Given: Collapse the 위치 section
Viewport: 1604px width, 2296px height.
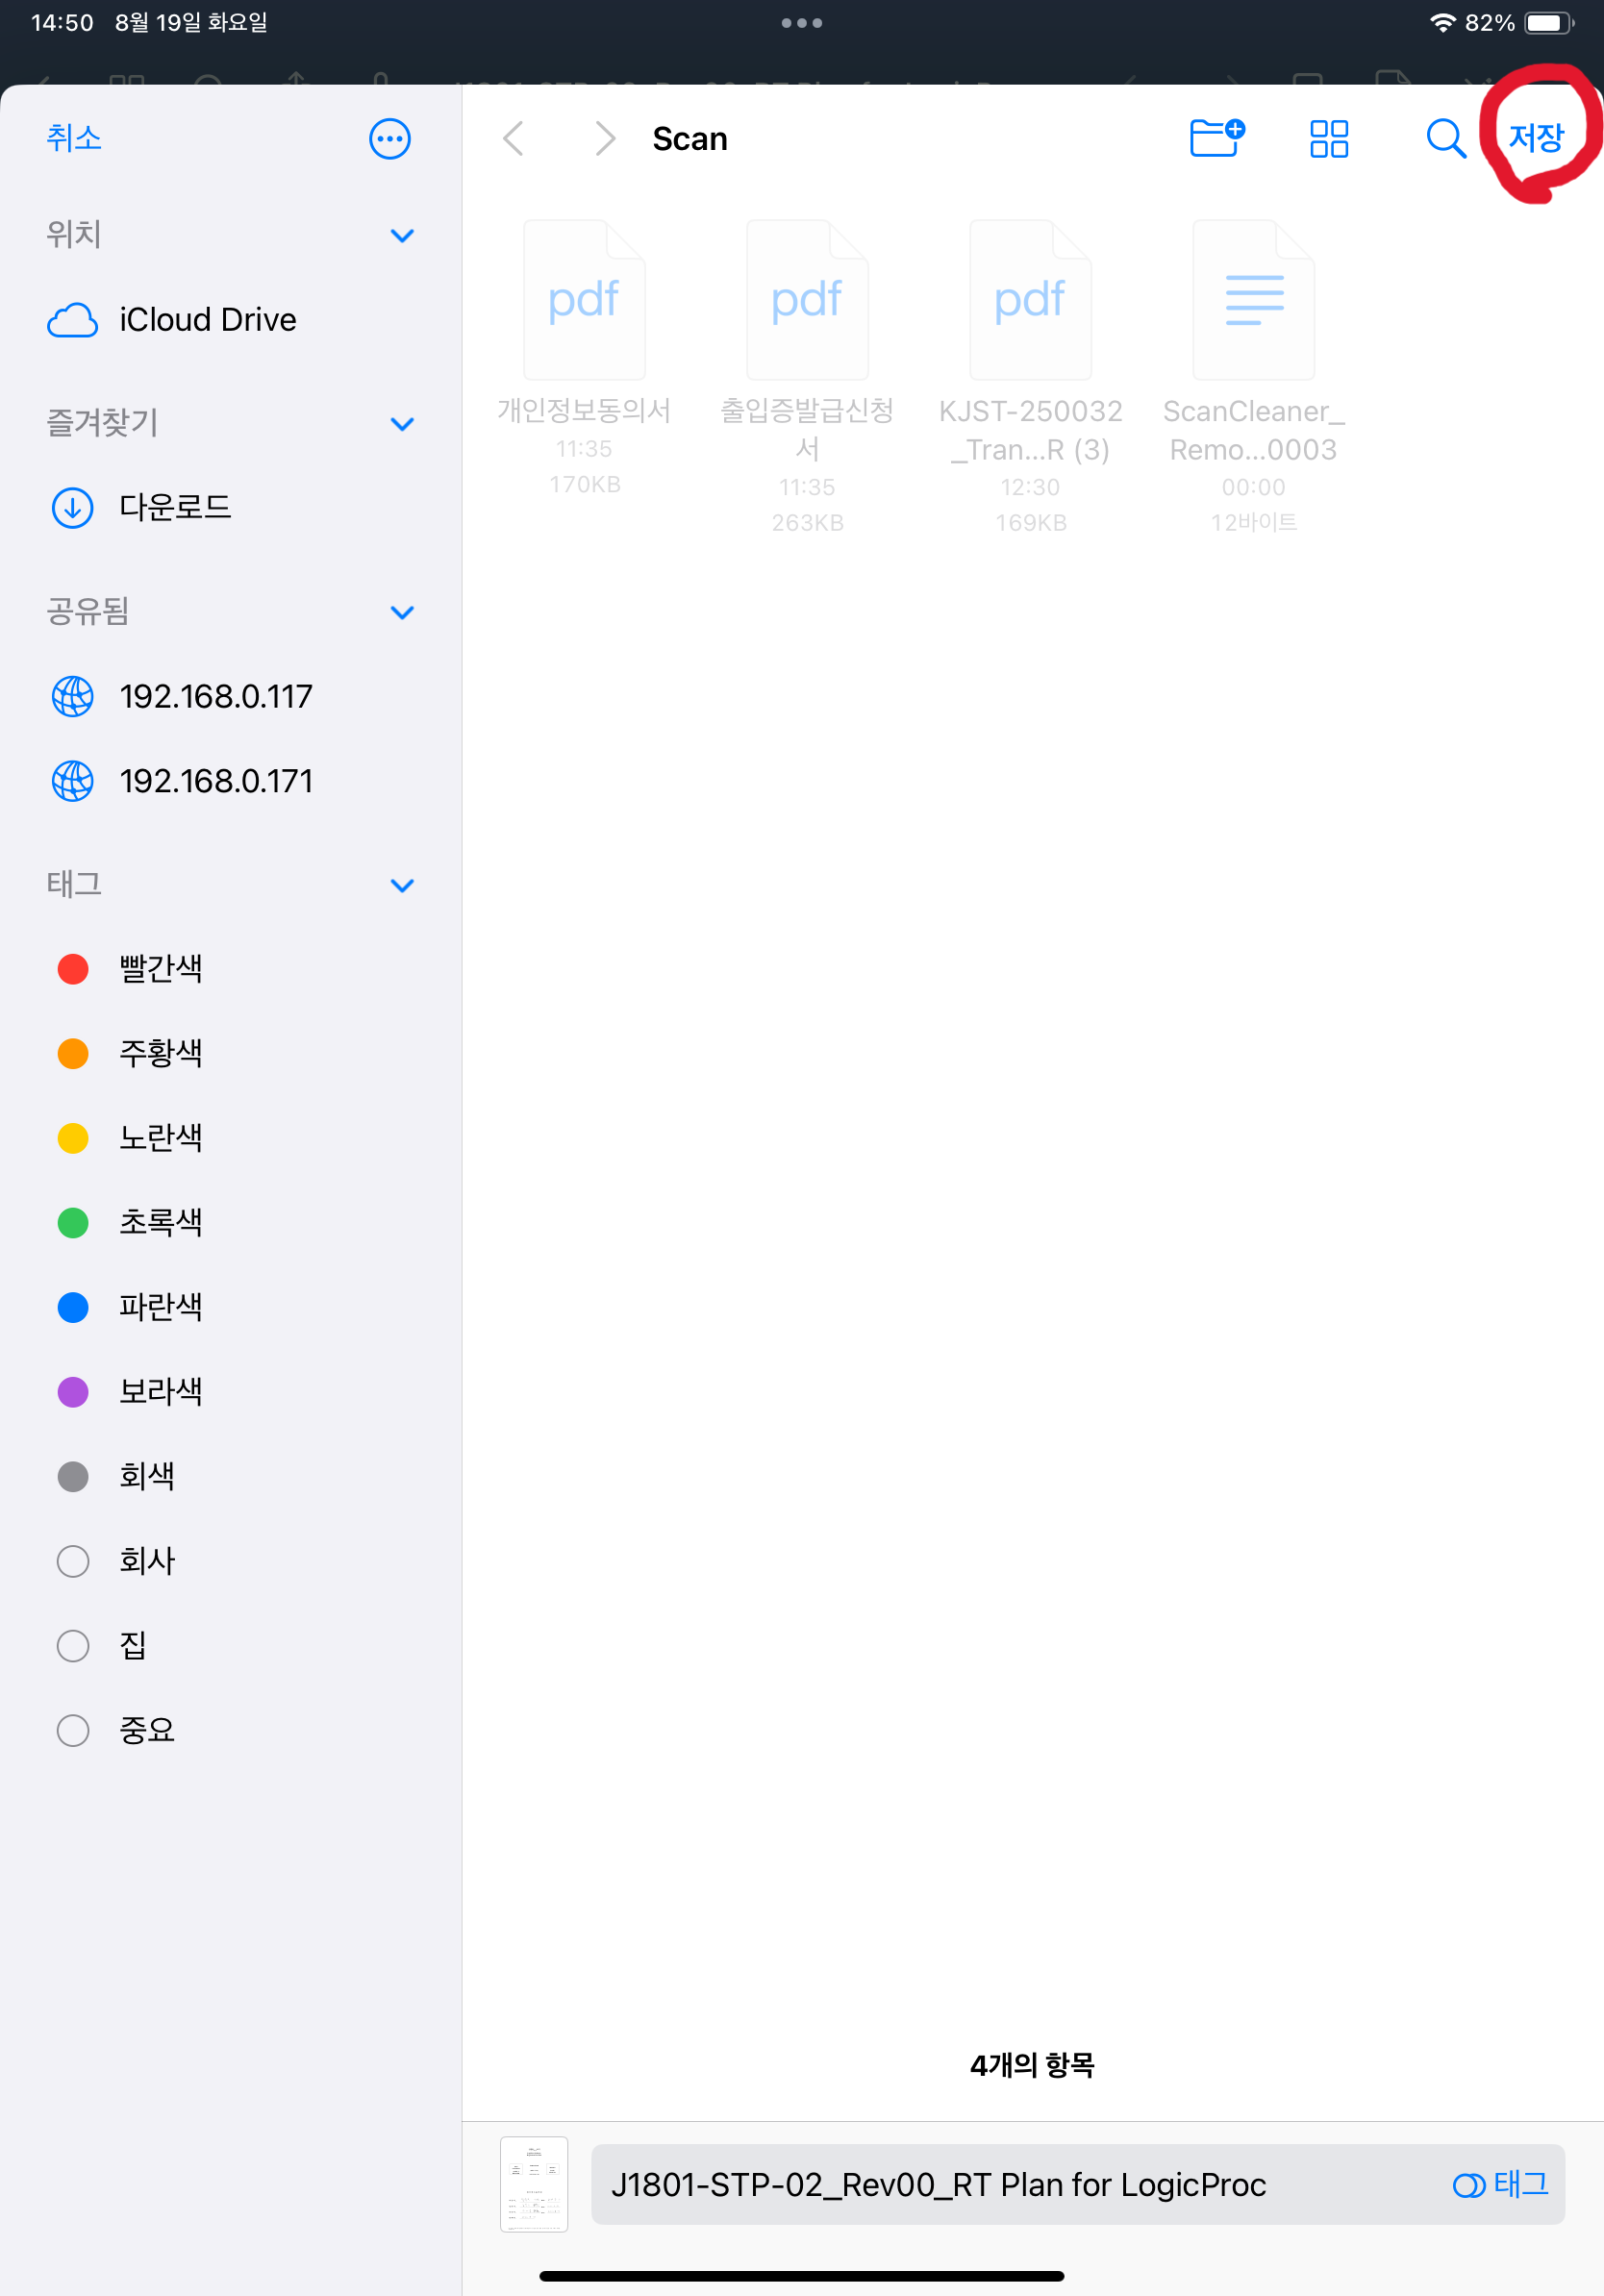Looking at the screenshot, I should tap(402, 236).
